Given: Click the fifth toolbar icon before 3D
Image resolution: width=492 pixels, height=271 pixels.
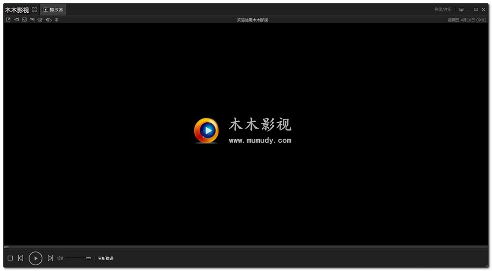Looking at the screenshot, I should pos(40,20).
